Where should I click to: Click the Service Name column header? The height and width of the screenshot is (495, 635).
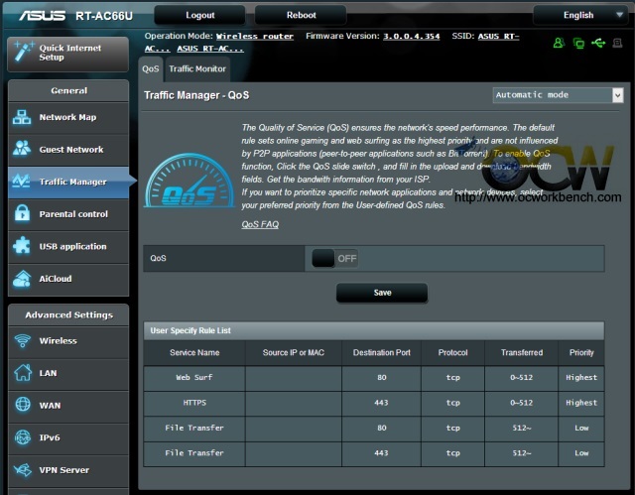194,352
